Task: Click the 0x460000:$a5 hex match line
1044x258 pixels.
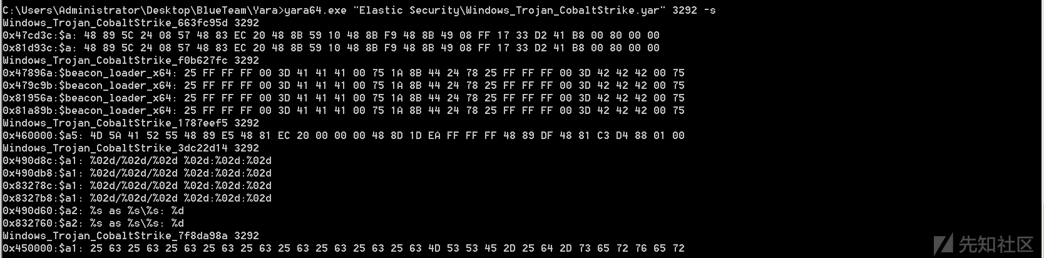Action: [344, 135]
